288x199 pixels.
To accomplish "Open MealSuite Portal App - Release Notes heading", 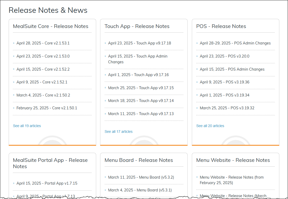I will (x=50, y=163).
